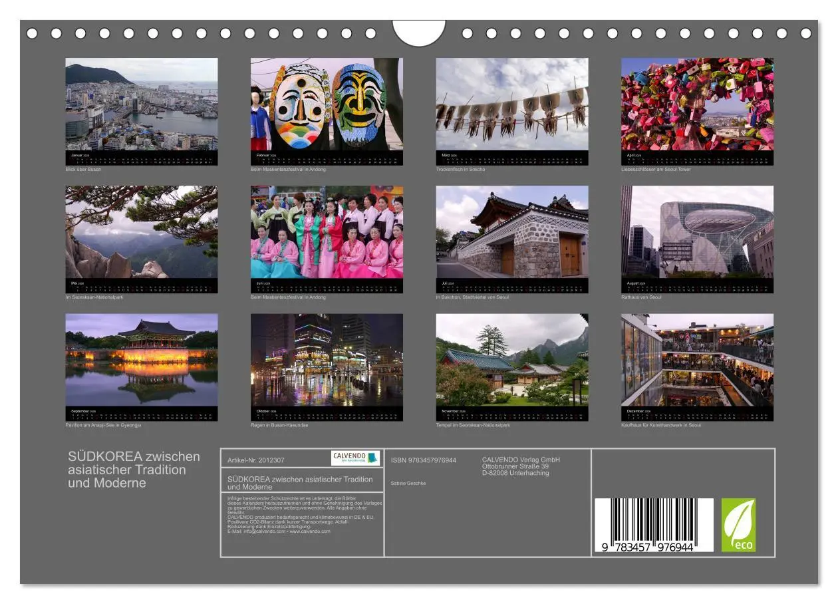This screenshot has width=838, height=604.
Task: Click the 'Ottobrunner Straße 39' address line
Action: pyautogui.click(x=515, y=466)
